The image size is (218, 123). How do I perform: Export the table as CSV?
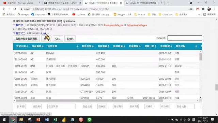[x=58, y=39]
